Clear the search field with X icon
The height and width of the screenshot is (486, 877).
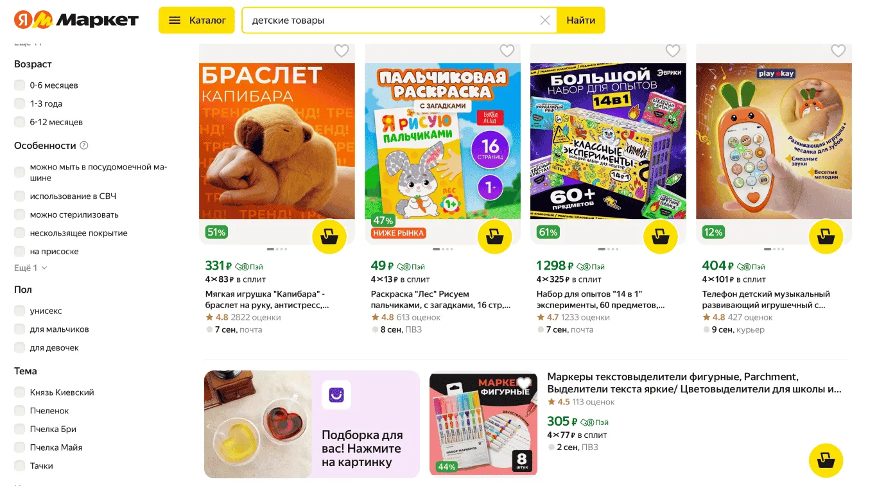tap(545, 21)
